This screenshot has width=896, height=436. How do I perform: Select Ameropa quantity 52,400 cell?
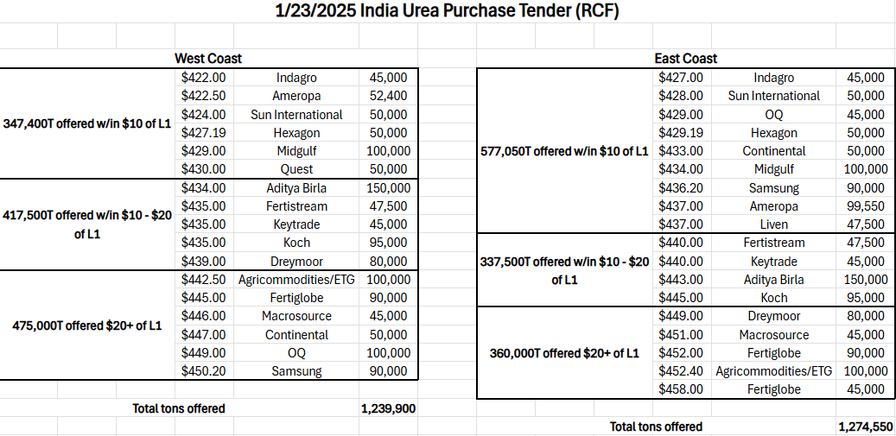pyautogui.click(x=388, y=96)
